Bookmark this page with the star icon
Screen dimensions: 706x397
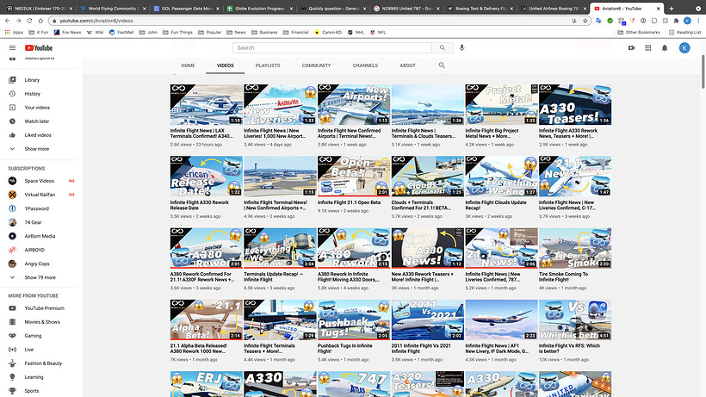[585, 21]
